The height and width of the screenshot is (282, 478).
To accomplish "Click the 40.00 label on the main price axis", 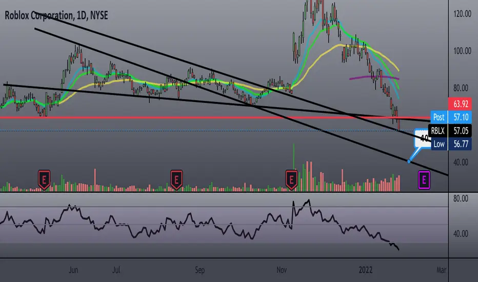I will pos(461,162).
